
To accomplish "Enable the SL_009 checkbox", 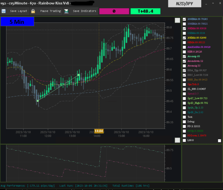I will (x=184, y=89).
